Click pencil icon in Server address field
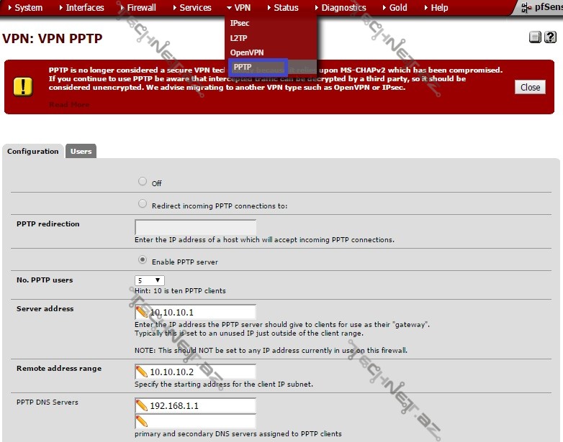This screenshot has height=442, width=563. coord(142,313)
